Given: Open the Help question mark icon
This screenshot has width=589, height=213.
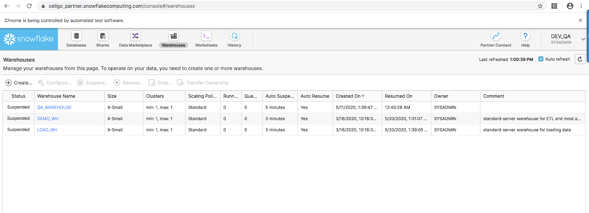Looking at the screenshot, I should pos(525,36).
